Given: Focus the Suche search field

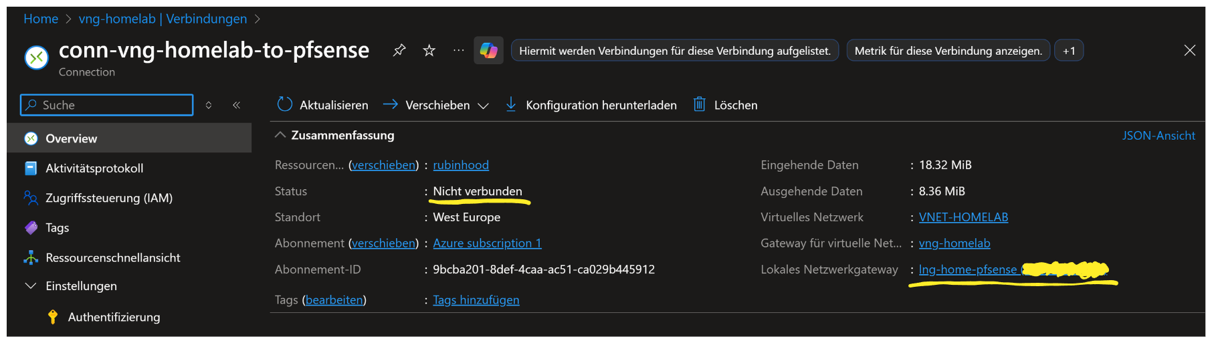Looking at the screenshot, I should point(114,105).
